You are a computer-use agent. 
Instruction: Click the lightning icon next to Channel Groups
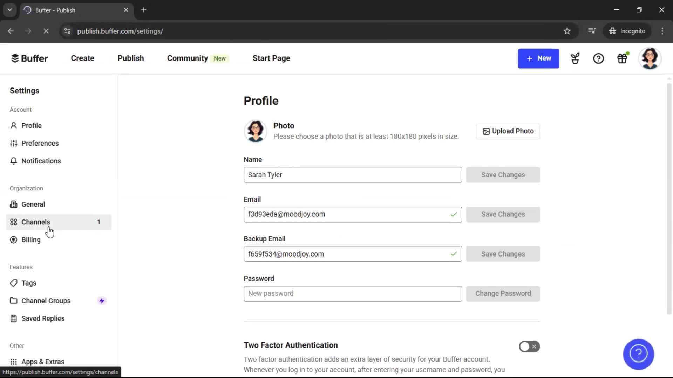coord(102,300)
